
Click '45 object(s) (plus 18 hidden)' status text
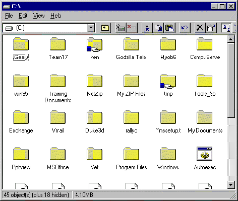click(x=36, y=195)
